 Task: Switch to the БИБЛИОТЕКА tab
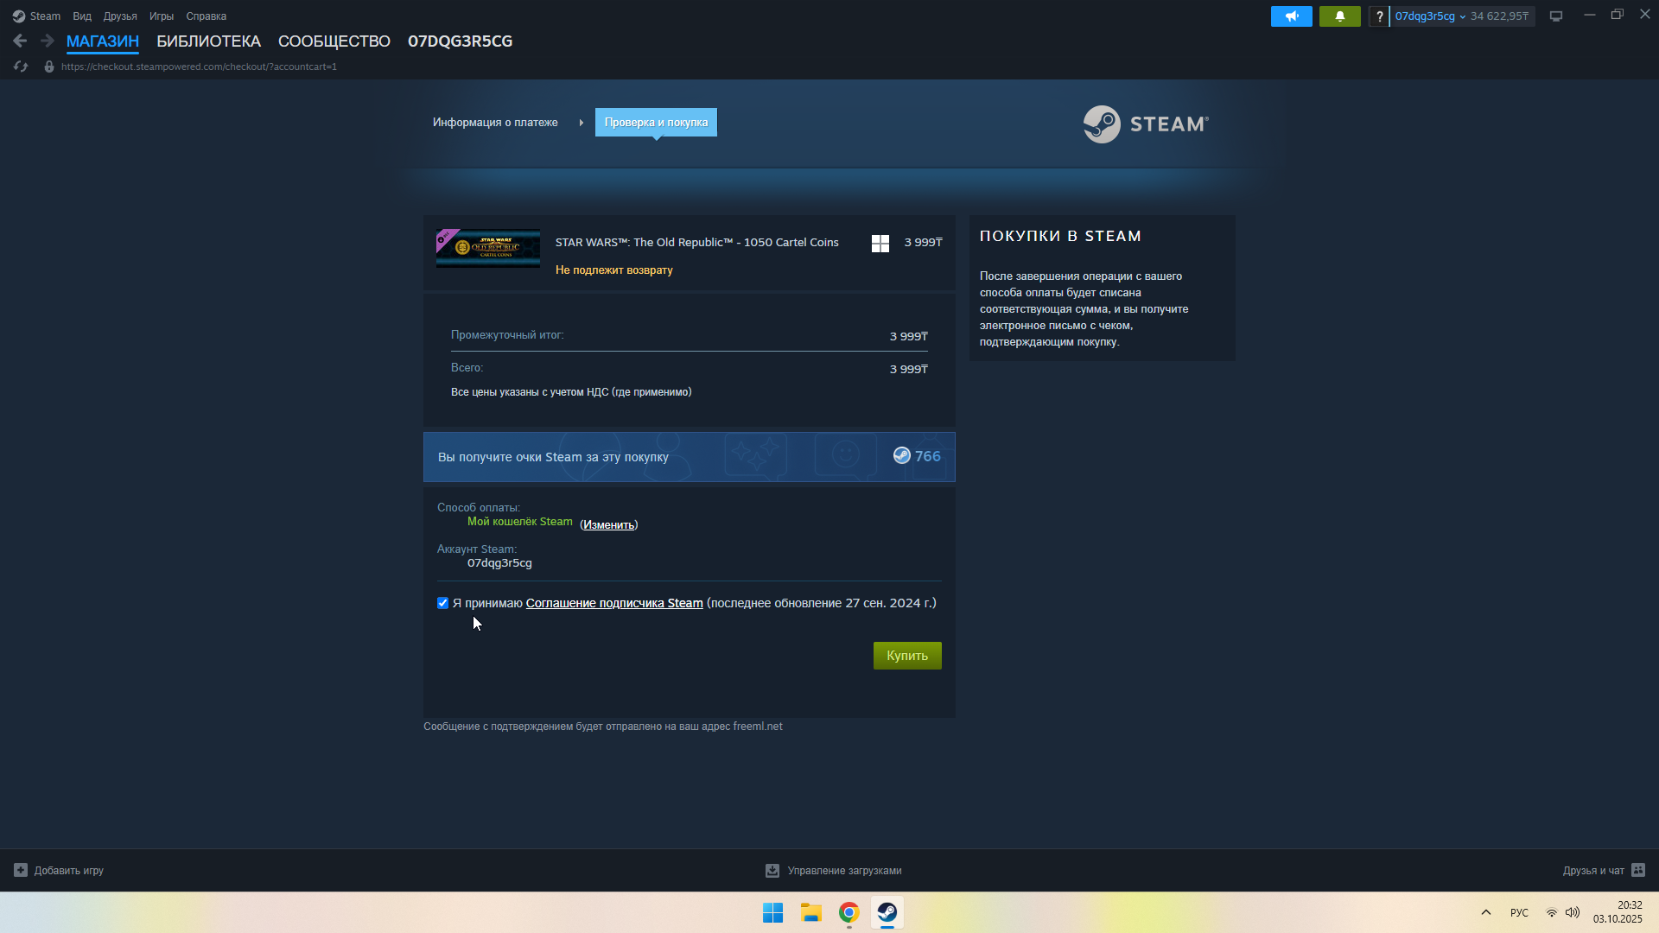pos(208,41)
